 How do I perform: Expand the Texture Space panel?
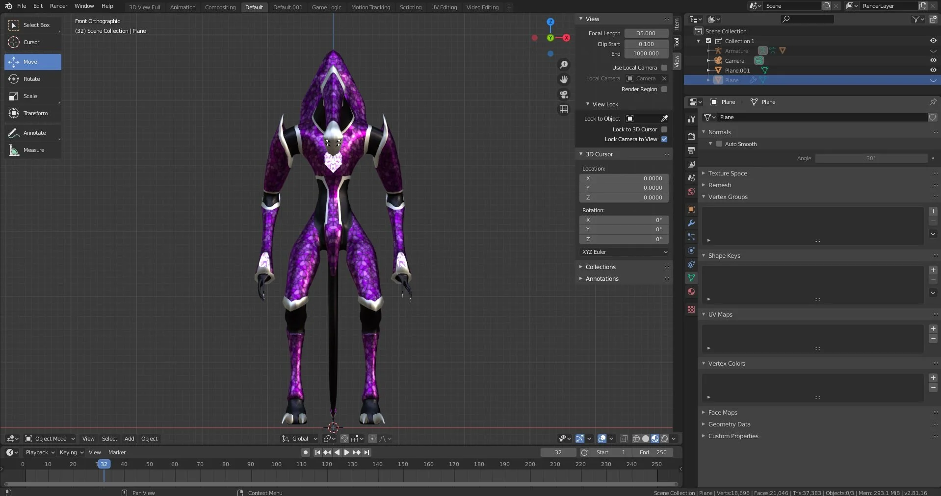[727, 174]
